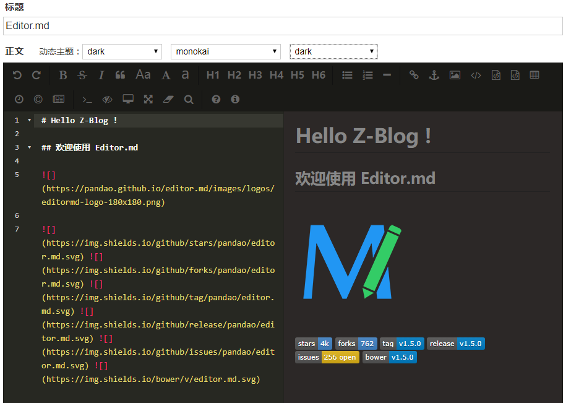This screenshot has width=571, height=403.
Task: Insert a block quote
Action: tap(120, 75)
